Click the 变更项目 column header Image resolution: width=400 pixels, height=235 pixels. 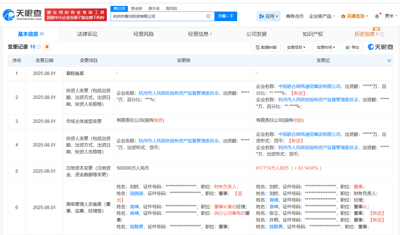click(89, 60)
